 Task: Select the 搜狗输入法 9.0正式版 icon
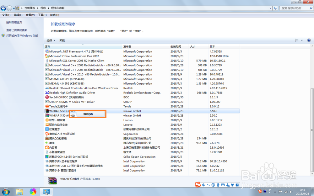(x=47, y=134)
